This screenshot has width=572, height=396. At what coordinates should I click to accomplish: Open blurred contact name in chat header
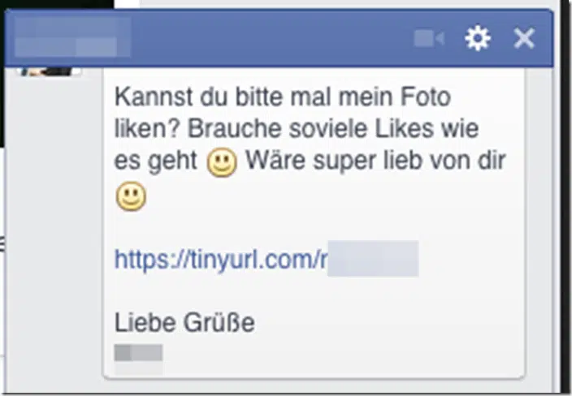pos(72,37)
